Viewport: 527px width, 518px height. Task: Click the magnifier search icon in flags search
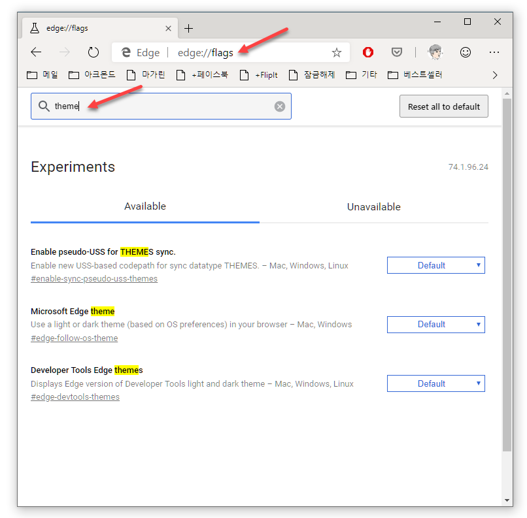pos(44,106)
